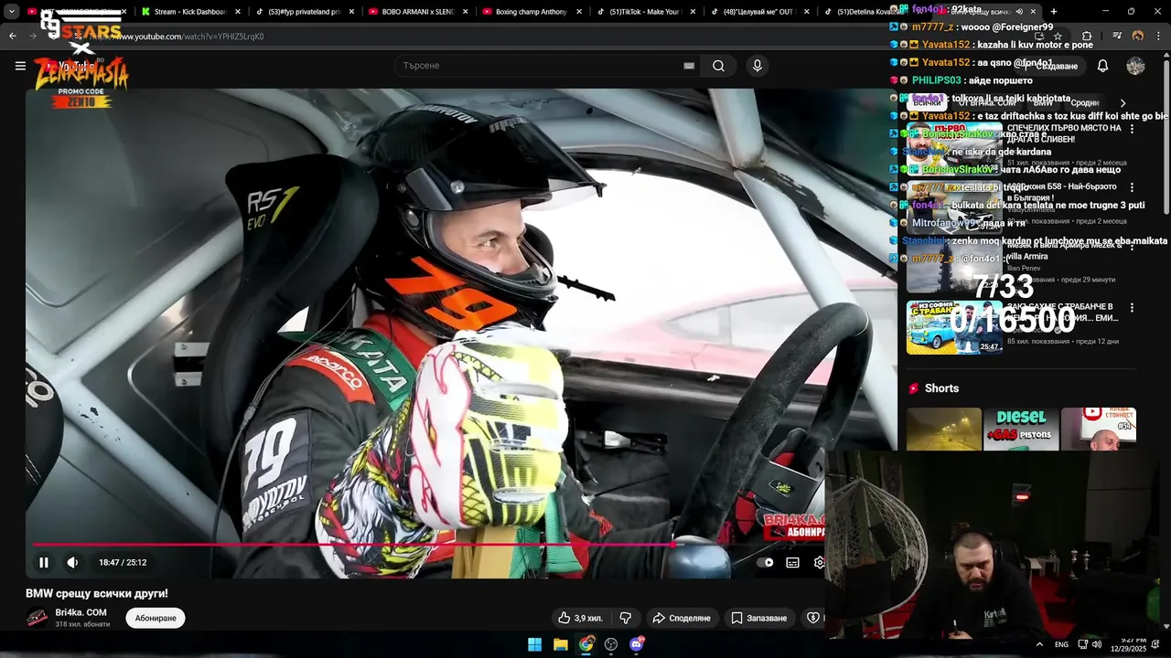Subscribe using the Абониране button
Screen dimensions: 1171x658
pos(156,618)
